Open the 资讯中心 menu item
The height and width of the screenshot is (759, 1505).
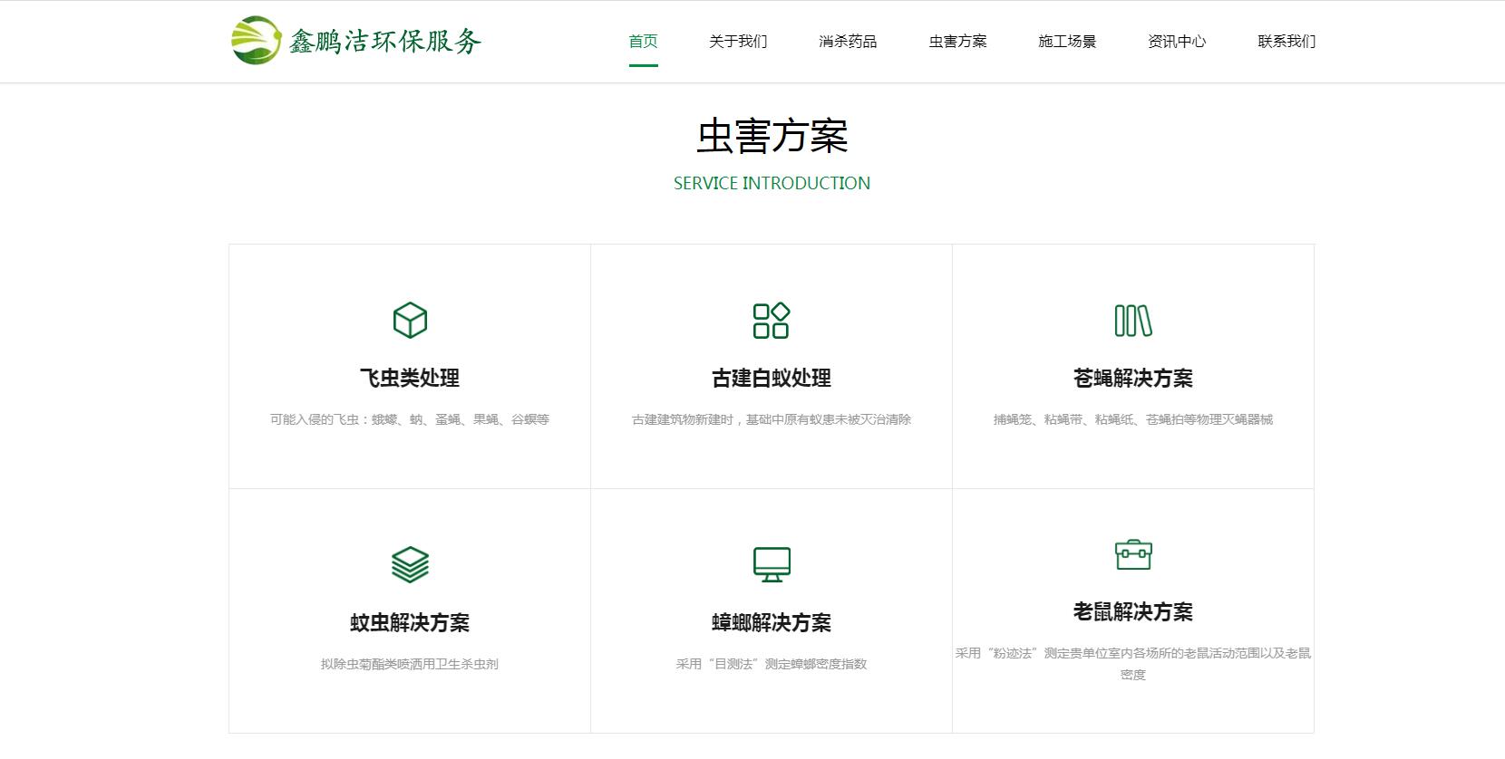1177,41
